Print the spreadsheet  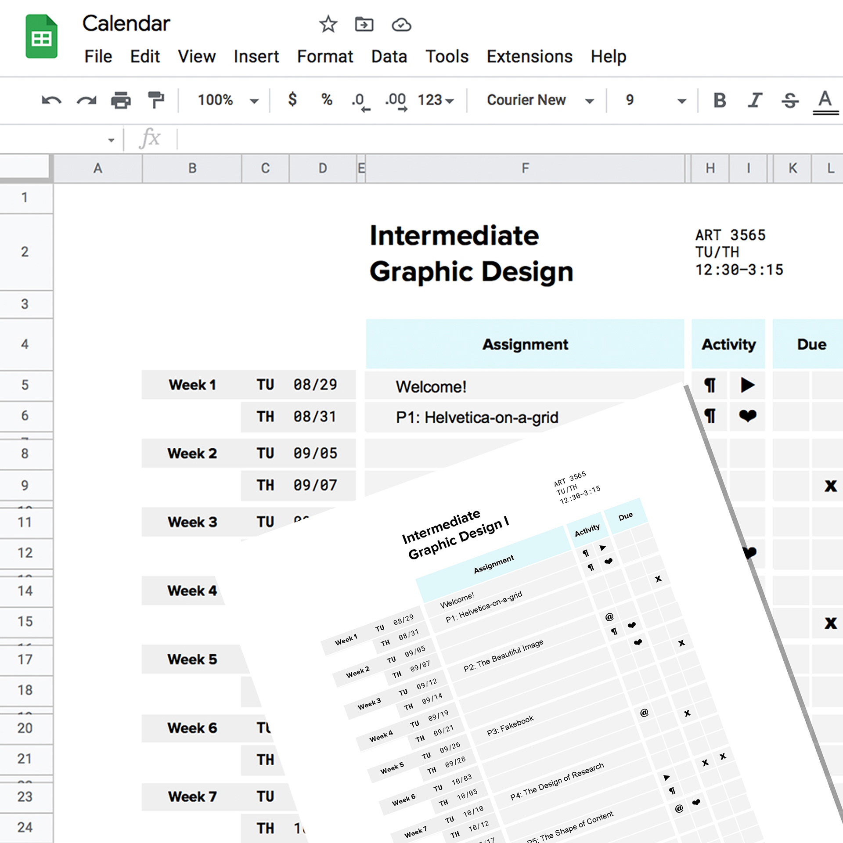(121, 101)
